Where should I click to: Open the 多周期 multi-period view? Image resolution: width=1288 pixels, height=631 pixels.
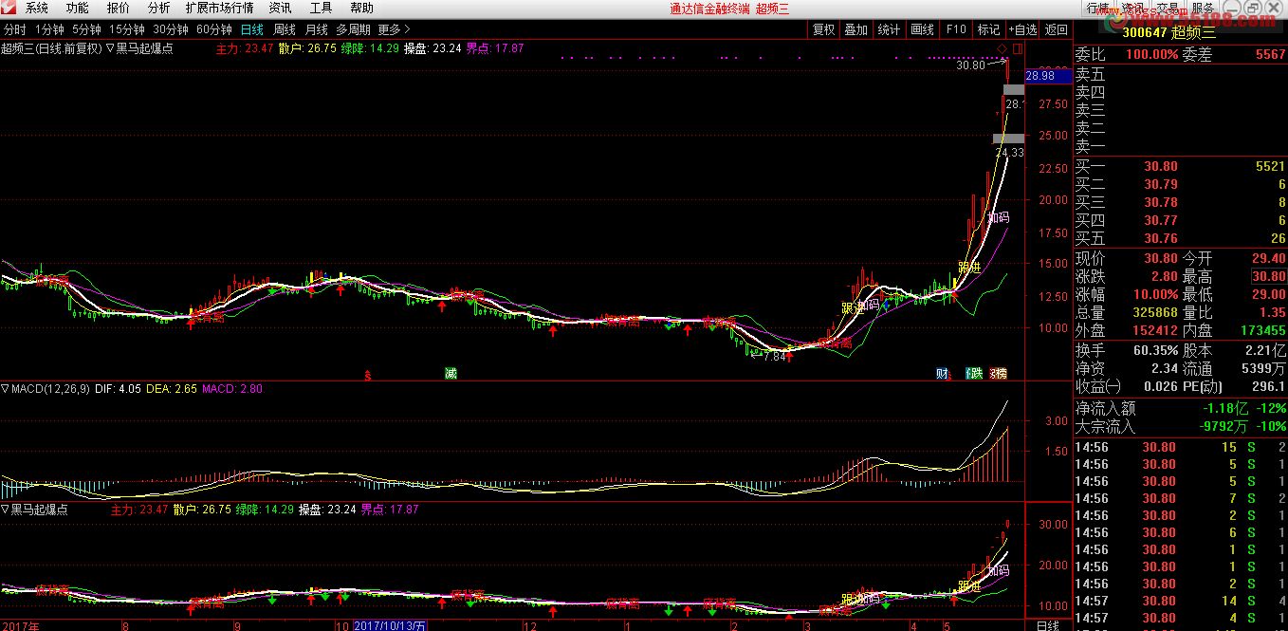coord(353,29)
